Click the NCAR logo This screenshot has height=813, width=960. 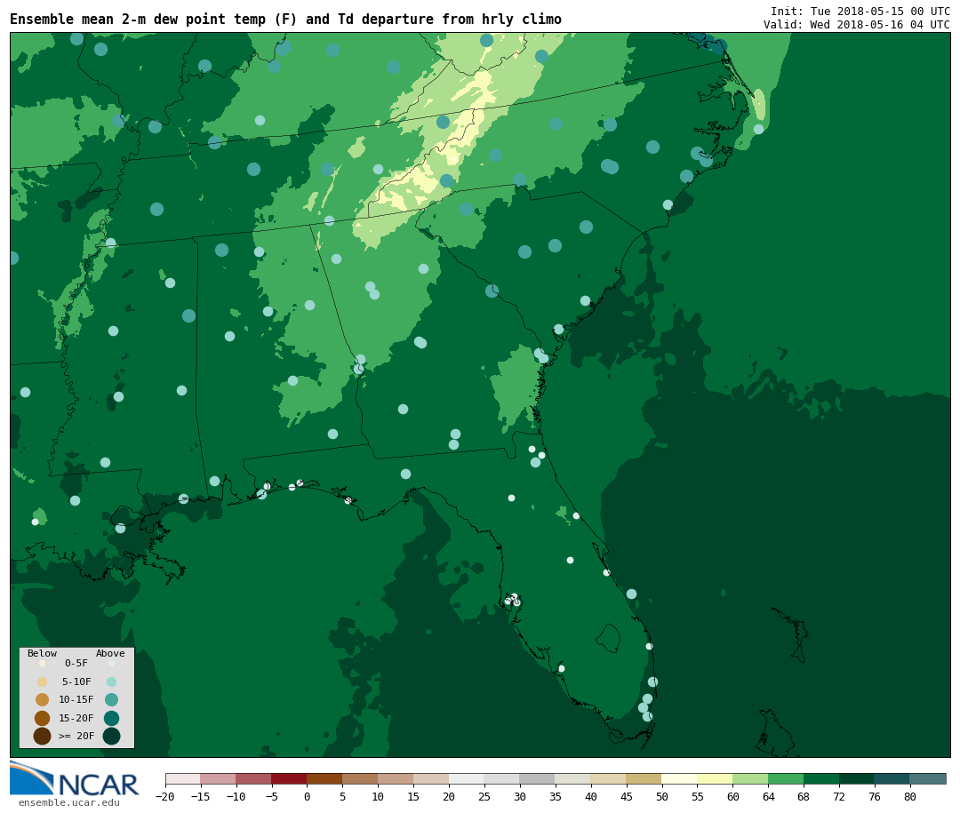tap(74, 778)
